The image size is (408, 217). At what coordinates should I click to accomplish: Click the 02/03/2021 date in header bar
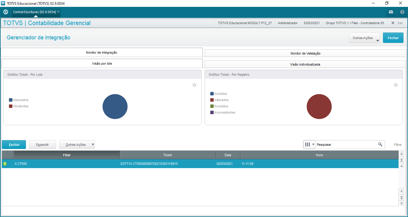click(x=312, y=23)
